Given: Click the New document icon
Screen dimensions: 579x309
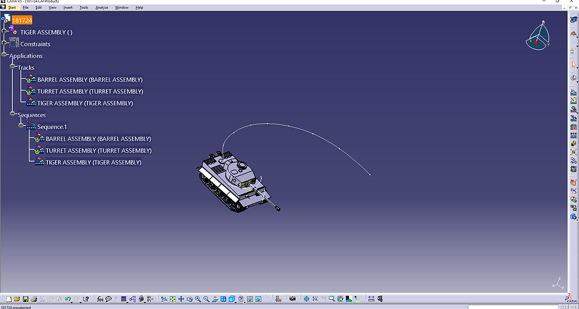Looking at the screenshot, I should click(x=8, y=299).
